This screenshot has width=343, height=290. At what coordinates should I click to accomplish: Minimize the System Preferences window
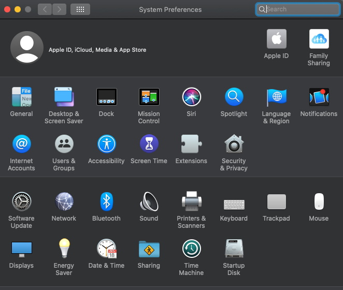(18, 9)
